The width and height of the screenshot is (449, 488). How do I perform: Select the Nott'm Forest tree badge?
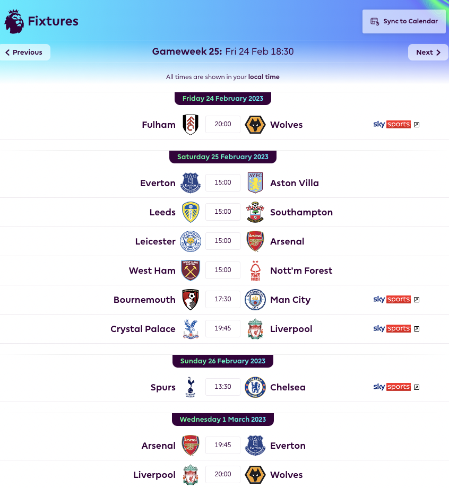[255, 270]
